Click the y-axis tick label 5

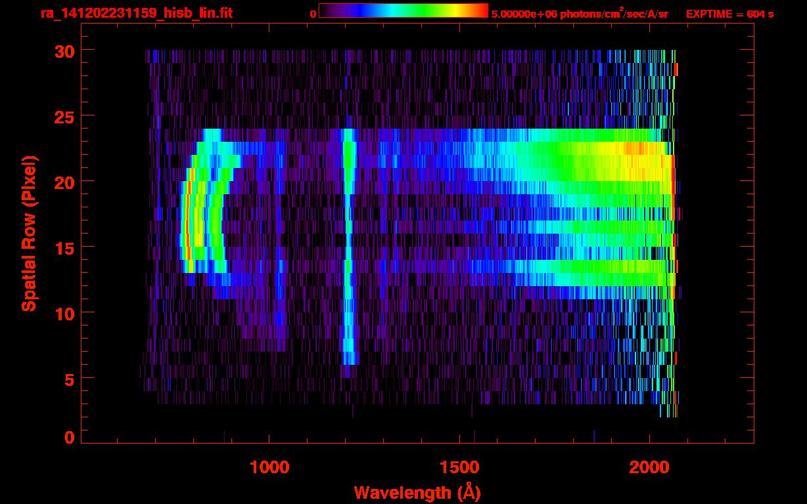[70, 379]
